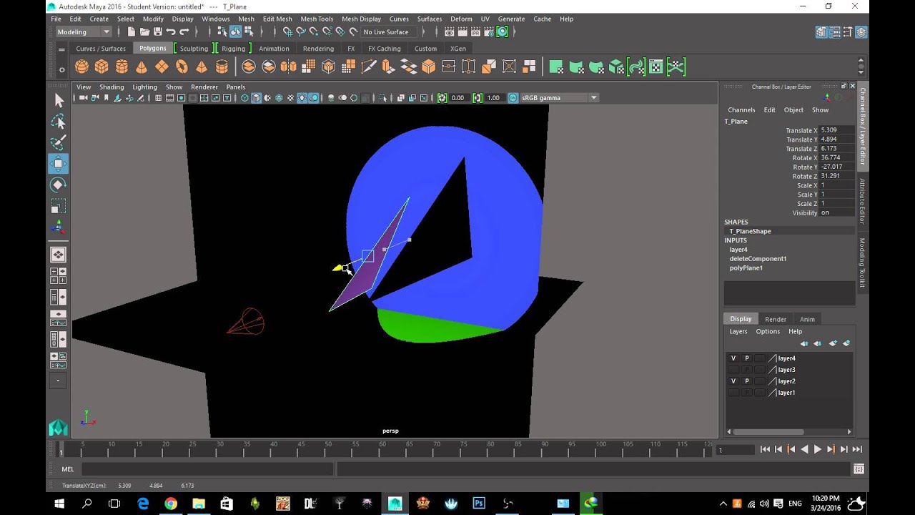Image resolution: width=915 pixels, height=515 pixels.
Task: Toggle playback P box of layer2
Action: (747, 381)
